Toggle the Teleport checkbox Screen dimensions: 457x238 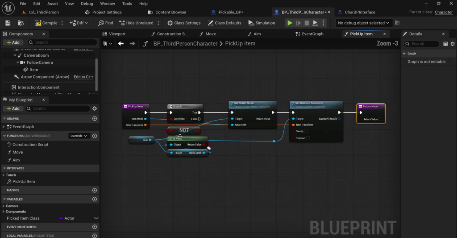(308, 138)
